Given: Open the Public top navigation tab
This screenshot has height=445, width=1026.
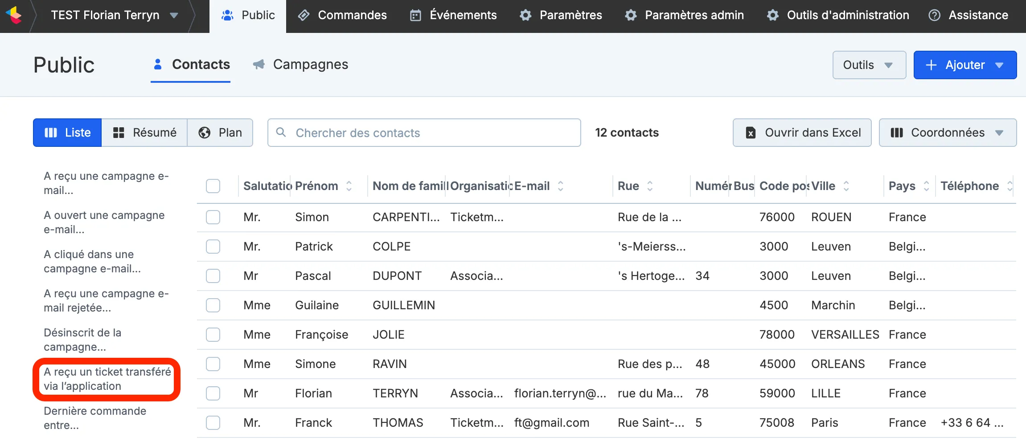Looking at the screenshot, I should (248, 16).
